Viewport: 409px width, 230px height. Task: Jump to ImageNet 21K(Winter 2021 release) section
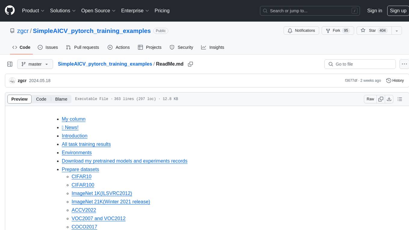point(111,202)
